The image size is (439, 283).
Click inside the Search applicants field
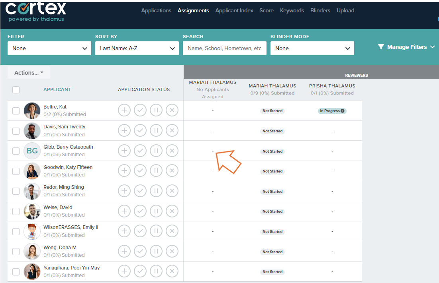tap(224, 48)
